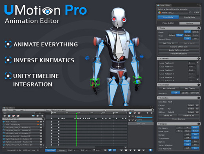This screenshot has height=154, width=204.
Task: Switch Pivot to Global
Action: tap(195, 32)
